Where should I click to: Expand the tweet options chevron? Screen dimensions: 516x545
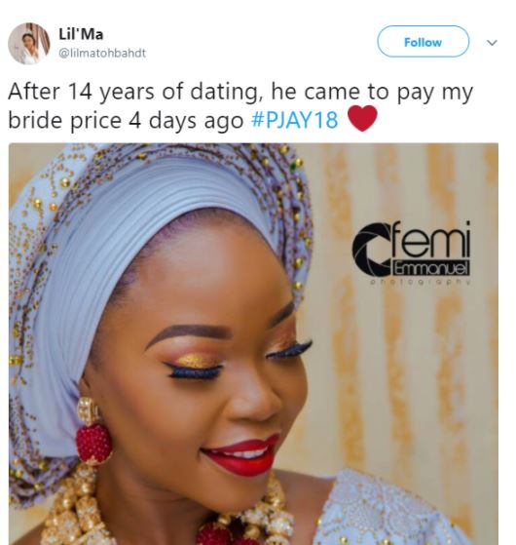[492, 42]
